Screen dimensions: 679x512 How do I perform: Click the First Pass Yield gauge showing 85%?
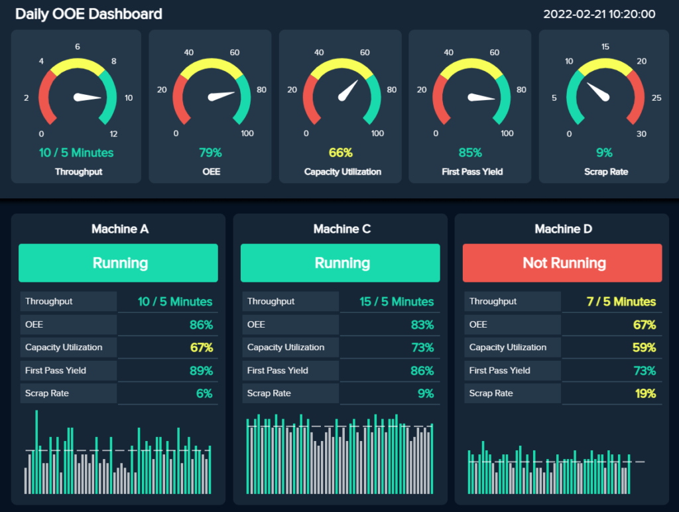(470, 93)
